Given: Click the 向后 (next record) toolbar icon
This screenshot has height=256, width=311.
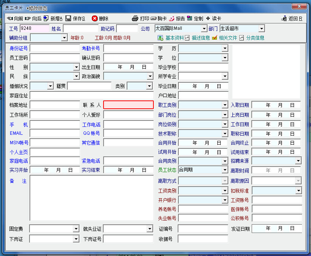Looking at the screenshot, I should (28, 19).
